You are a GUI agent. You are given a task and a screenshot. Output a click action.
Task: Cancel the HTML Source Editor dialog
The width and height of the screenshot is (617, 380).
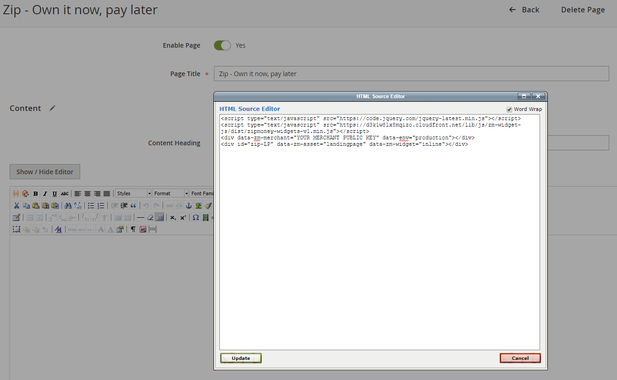pos(520,358)
